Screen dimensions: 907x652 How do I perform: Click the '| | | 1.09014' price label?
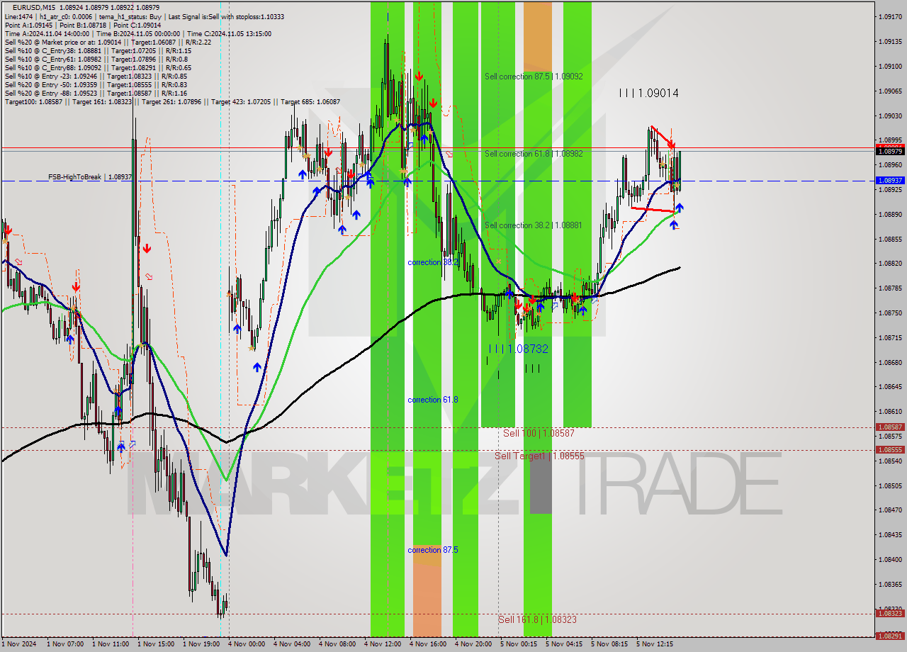pos(648,93)
